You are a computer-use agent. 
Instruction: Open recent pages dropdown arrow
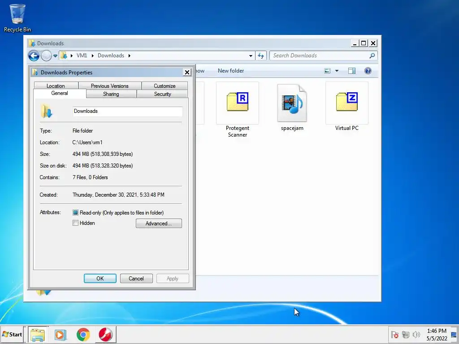pyautogui.click(x=55, y=56)
